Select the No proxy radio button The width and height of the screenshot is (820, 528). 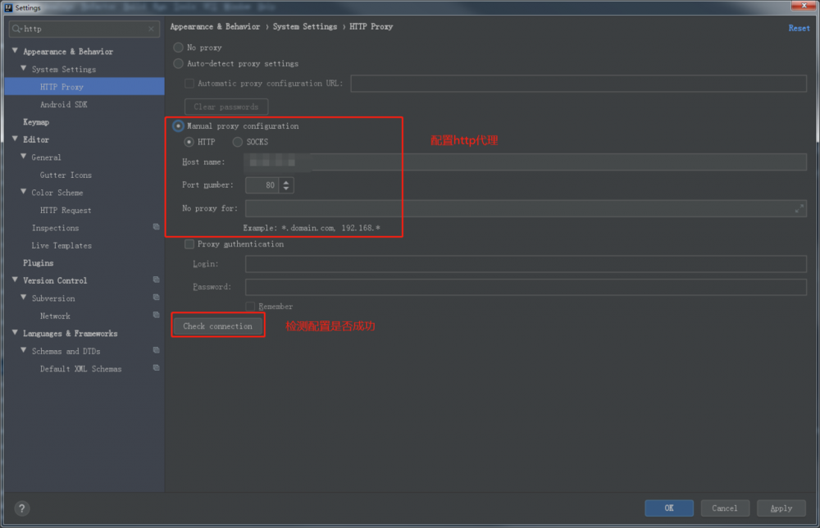(x=178, y=48)
